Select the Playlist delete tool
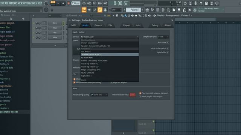This screenshot has height=135, width=241. (x=129, y=15)
